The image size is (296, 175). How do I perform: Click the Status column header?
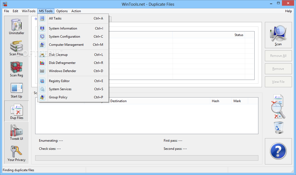(x=209, y=35)
